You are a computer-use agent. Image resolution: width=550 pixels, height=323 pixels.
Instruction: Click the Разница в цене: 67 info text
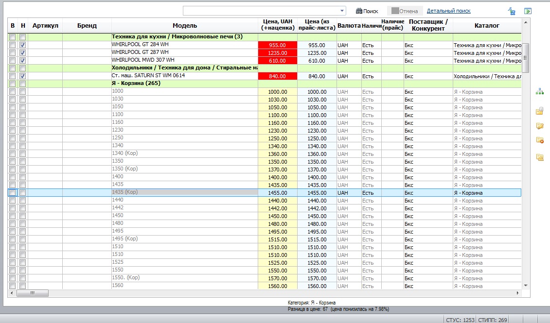pyautogui.click(x=338, y=309)
